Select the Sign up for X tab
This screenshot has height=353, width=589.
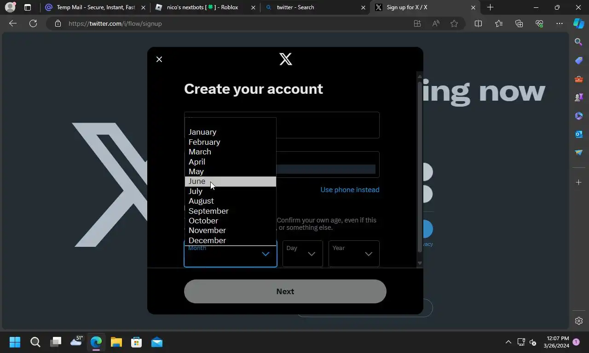425,7
